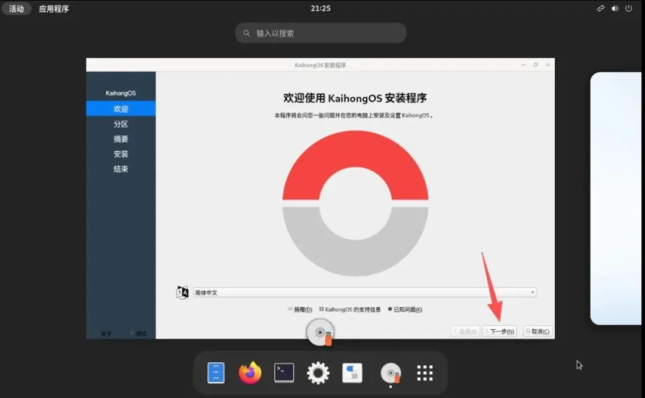Click 活动 in top bar
Screen dimensions: 645x398
click(17, 8)
